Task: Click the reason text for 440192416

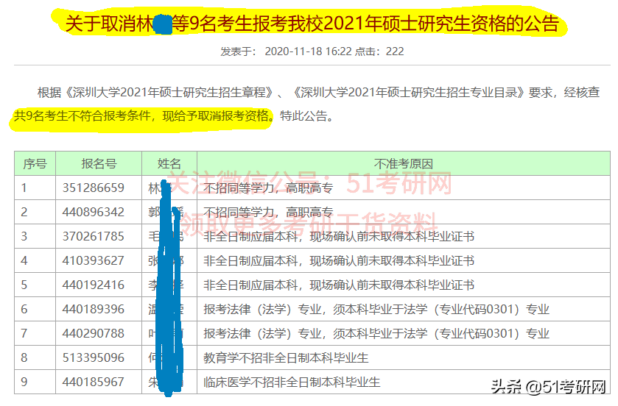Action: pos(339,285)
